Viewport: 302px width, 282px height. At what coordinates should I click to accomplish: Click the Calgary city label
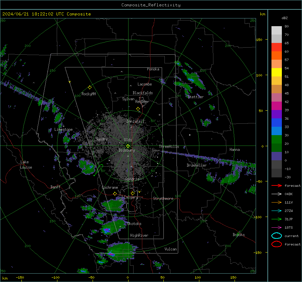point(131,197)
